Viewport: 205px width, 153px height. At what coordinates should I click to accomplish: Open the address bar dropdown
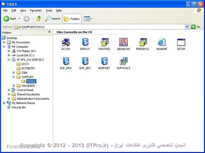point(187,27)
